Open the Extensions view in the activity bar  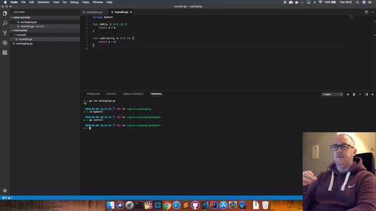(x=5, y=53)
